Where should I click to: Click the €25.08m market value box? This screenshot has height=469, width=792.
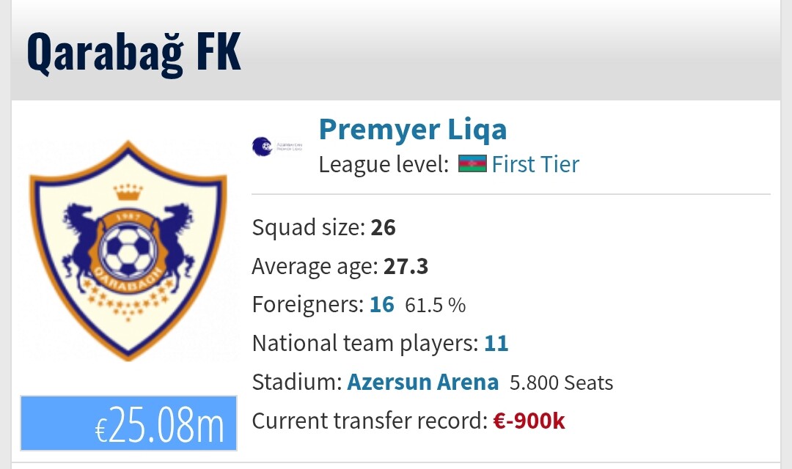click(129, 423)
